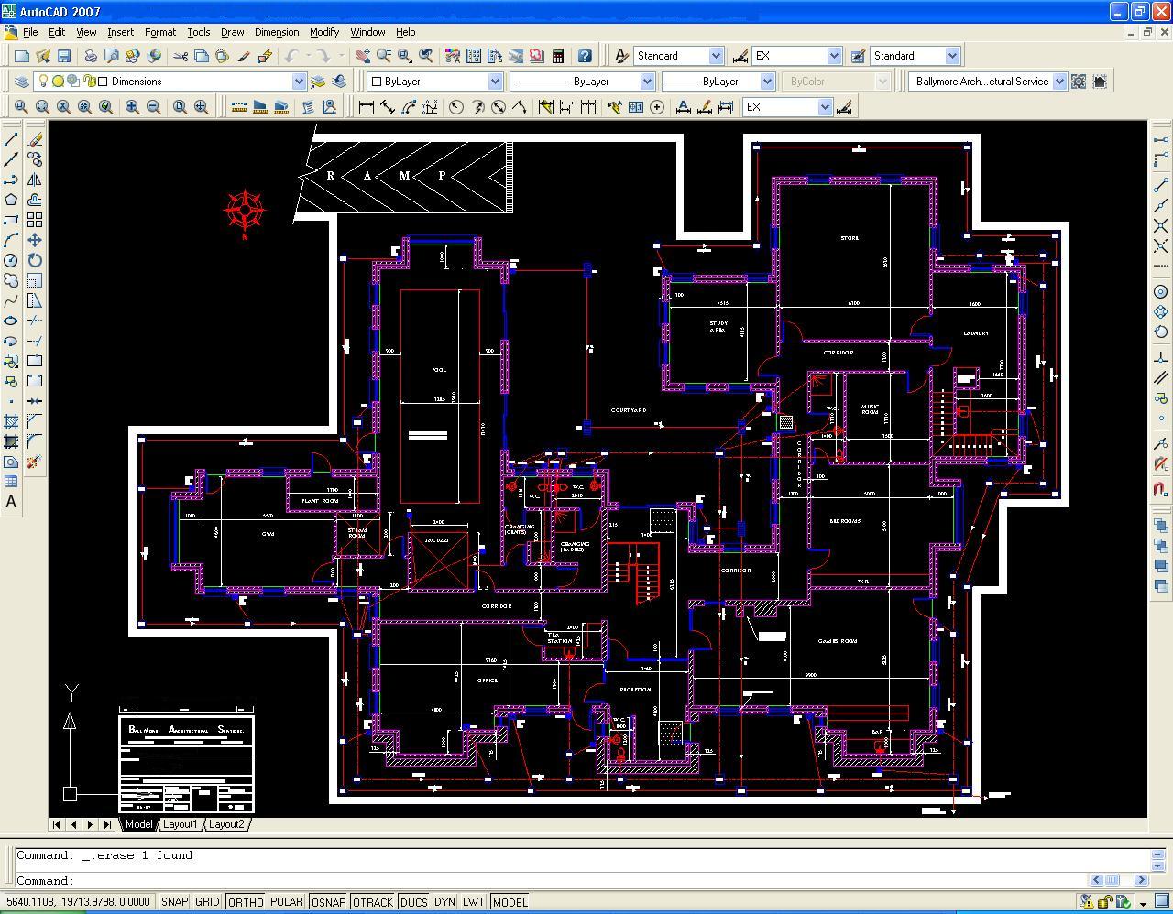Click the Workspace Settings gear button

click(x=1079, y=82)
